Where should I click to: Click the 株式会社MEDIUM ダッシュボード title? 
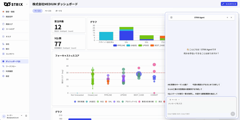[x=55, y=4]
